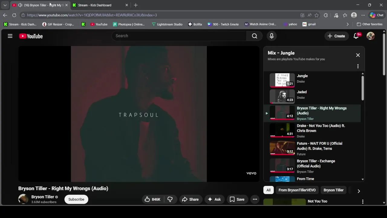
Task: Click the Create button
Action: (x=336, y=36)
